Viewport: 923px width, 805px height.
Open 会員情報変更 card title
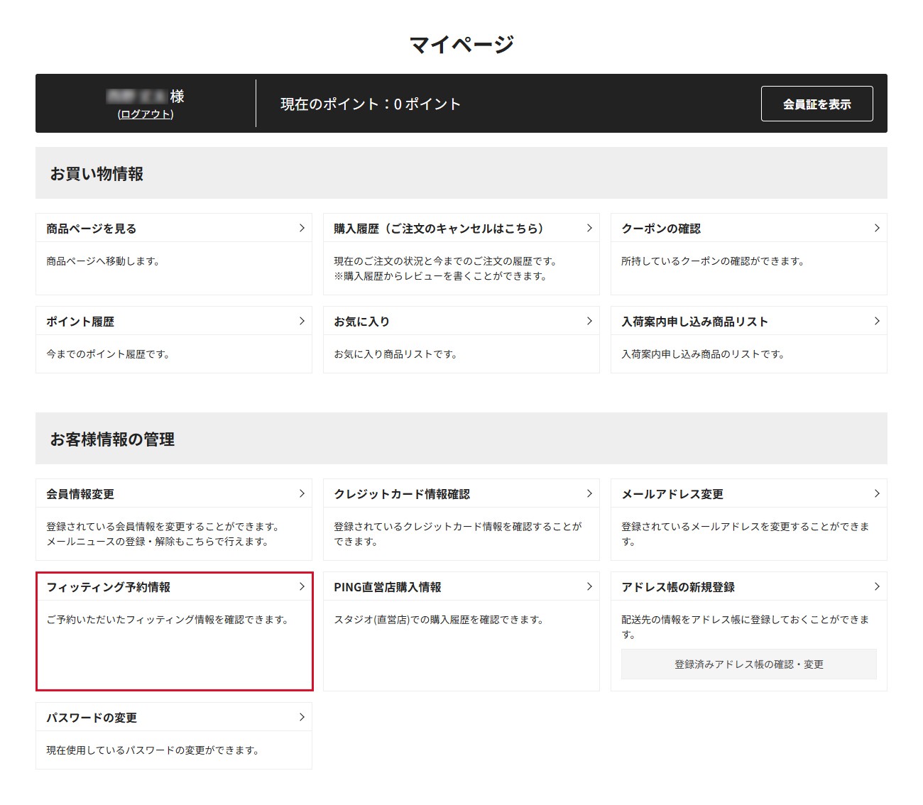80,494
